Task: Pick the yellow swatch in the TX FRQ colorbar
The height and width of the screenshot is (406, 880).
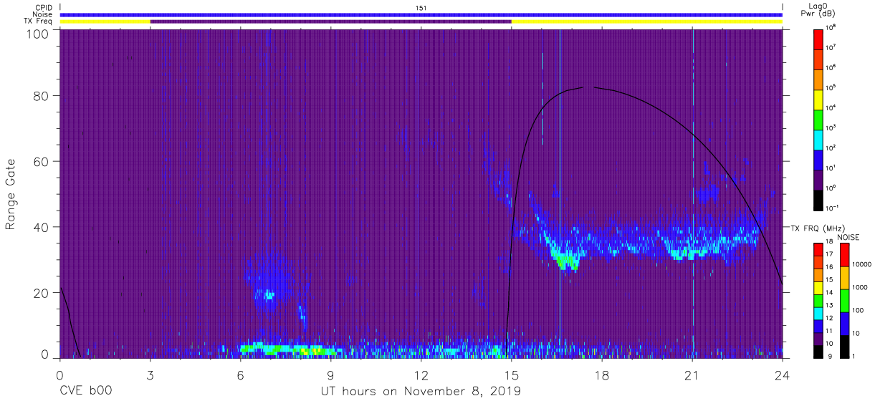Action: pos(820,288)
